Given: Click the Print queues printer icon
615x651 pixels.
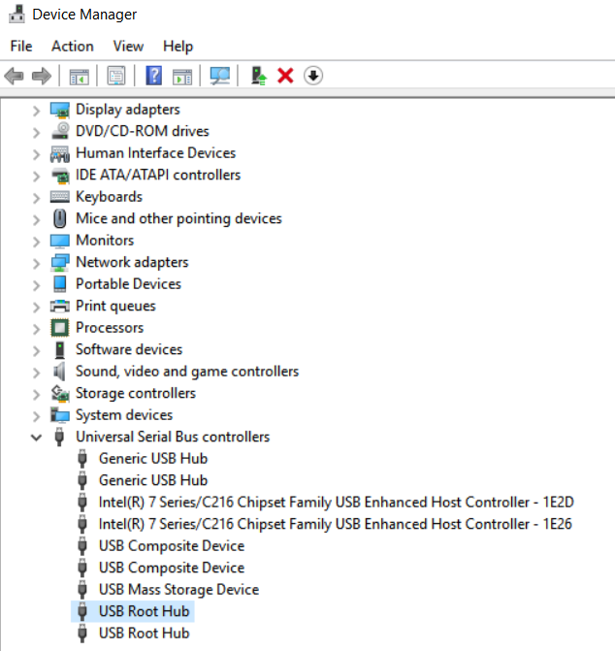Looking at the screenshot, I should (60, 306).
